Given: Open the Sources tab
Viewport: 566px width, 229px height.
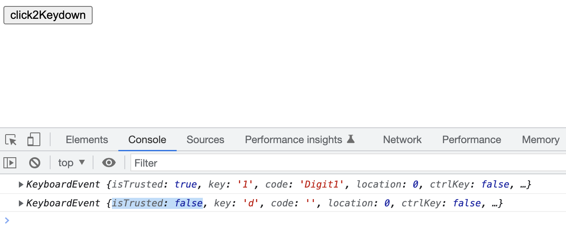Looking at the screenshot, I should click(x=205, y=140).
